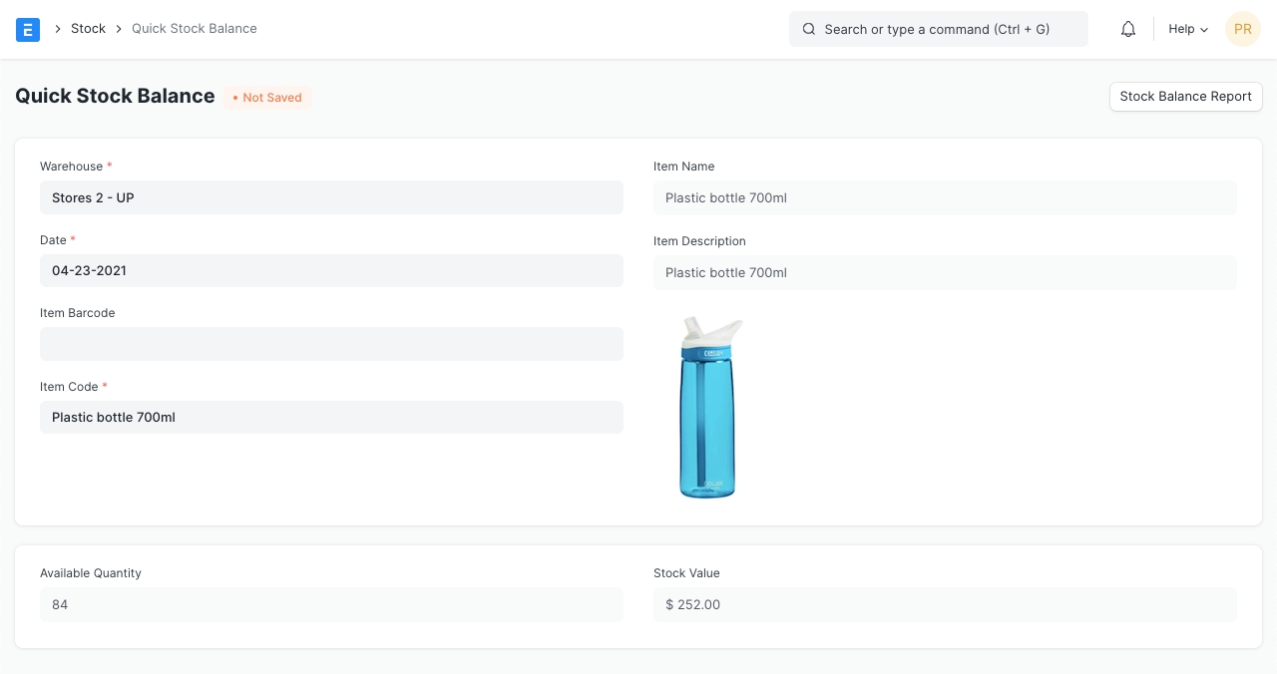Click the Quick Stock Balance breadcrumb
Screen dimensions: 1277x674
(x=195, y=29)
